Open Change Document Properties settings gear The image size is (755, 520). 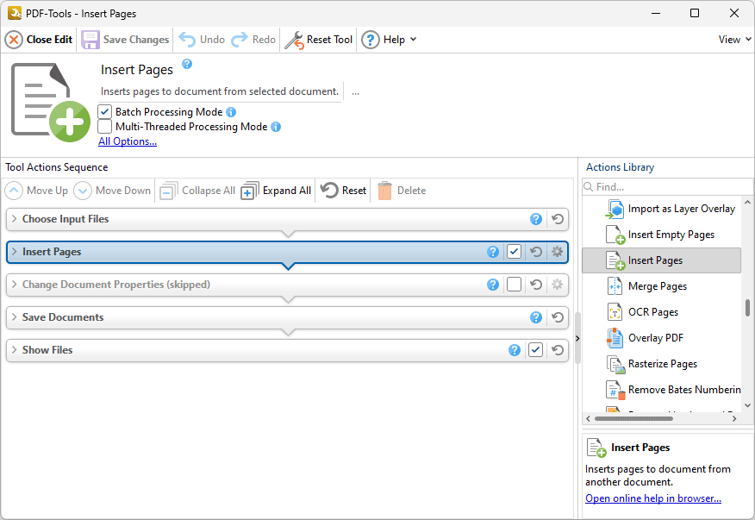[557, 285]
